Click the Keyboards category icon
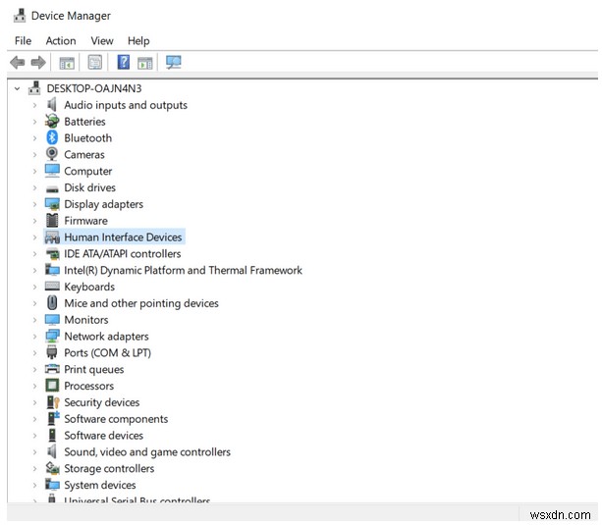Viewport: 602px width, 525px height. (x=52, y=287)
